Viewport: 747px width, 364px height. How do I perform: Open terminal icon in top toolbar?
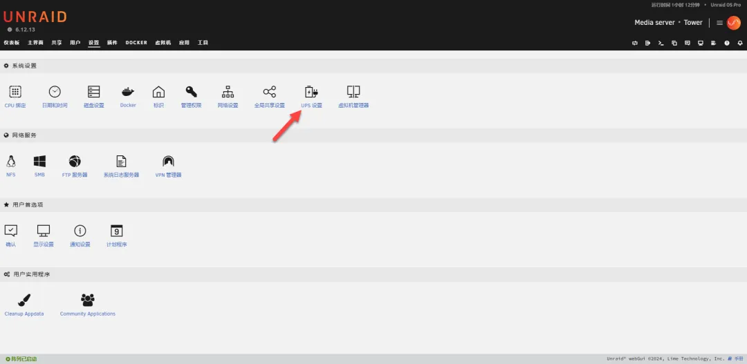point(661,43)
